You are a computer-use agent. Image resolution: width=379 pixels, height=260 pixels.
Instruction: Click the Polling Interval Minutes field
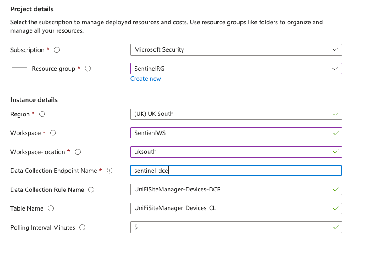click(x=235, y=227)
